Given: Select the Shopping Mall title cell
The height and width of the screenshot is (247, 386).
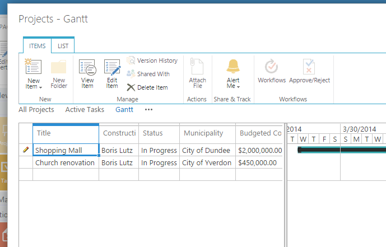Looking at the screenshot, I should coord(66,150).
